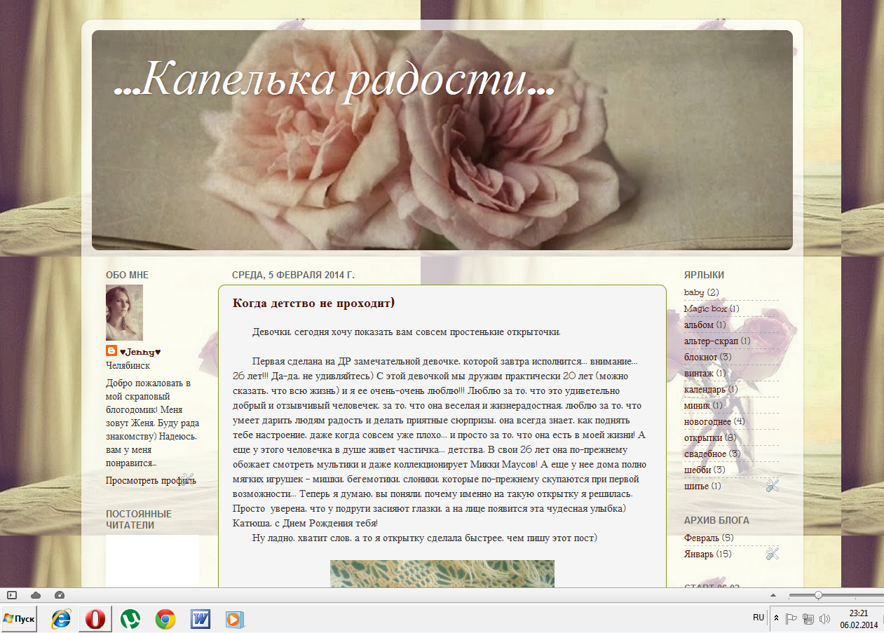Click the Opera Turbo speedometer icon
Screen dimensions: 884x633
point(60,594)
